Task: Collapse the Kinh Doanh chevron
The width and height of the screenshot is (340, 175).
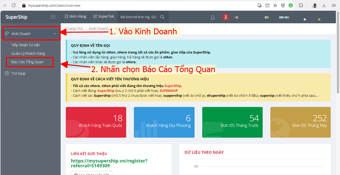Action: click(x=54, y=34)
